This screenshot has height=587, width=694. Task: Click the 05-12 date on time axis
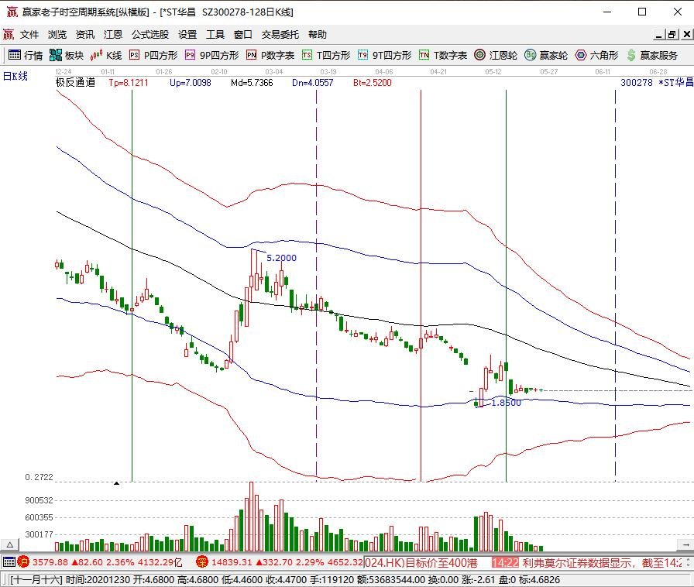[493, 71]
